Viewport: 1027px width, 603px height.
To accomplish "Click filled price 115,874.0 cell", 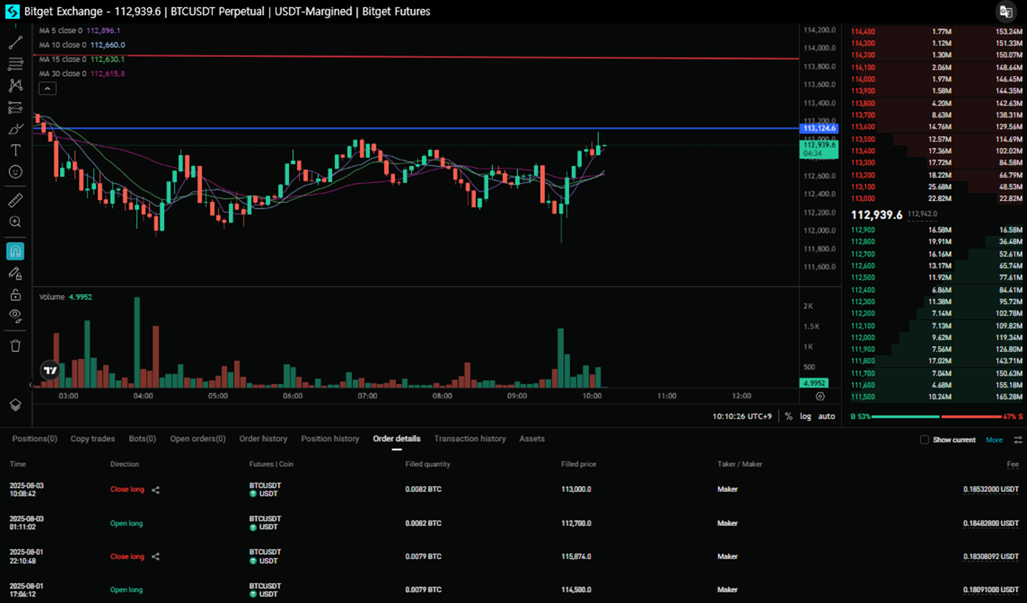I will 576,556.
